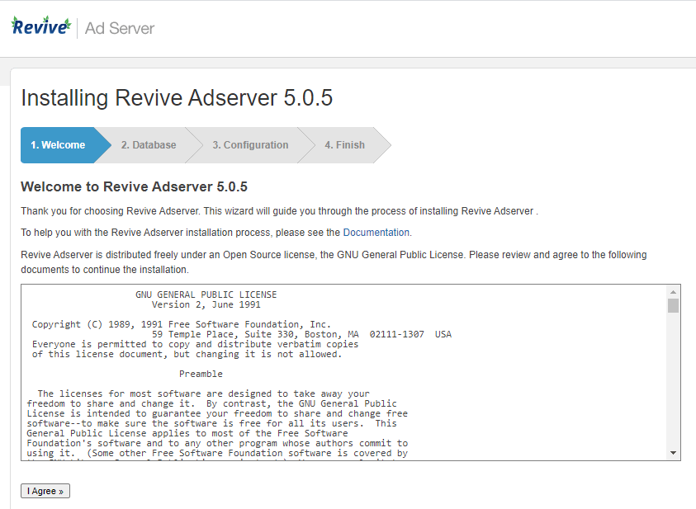Click the 'of this license document' license line
The width and height of the screenshot is (696, 509).
click(187, 354)
